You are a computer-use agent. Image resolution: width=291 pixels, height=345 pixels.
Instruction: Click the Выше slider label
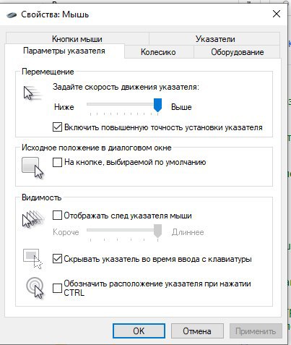tap(181, 107)
